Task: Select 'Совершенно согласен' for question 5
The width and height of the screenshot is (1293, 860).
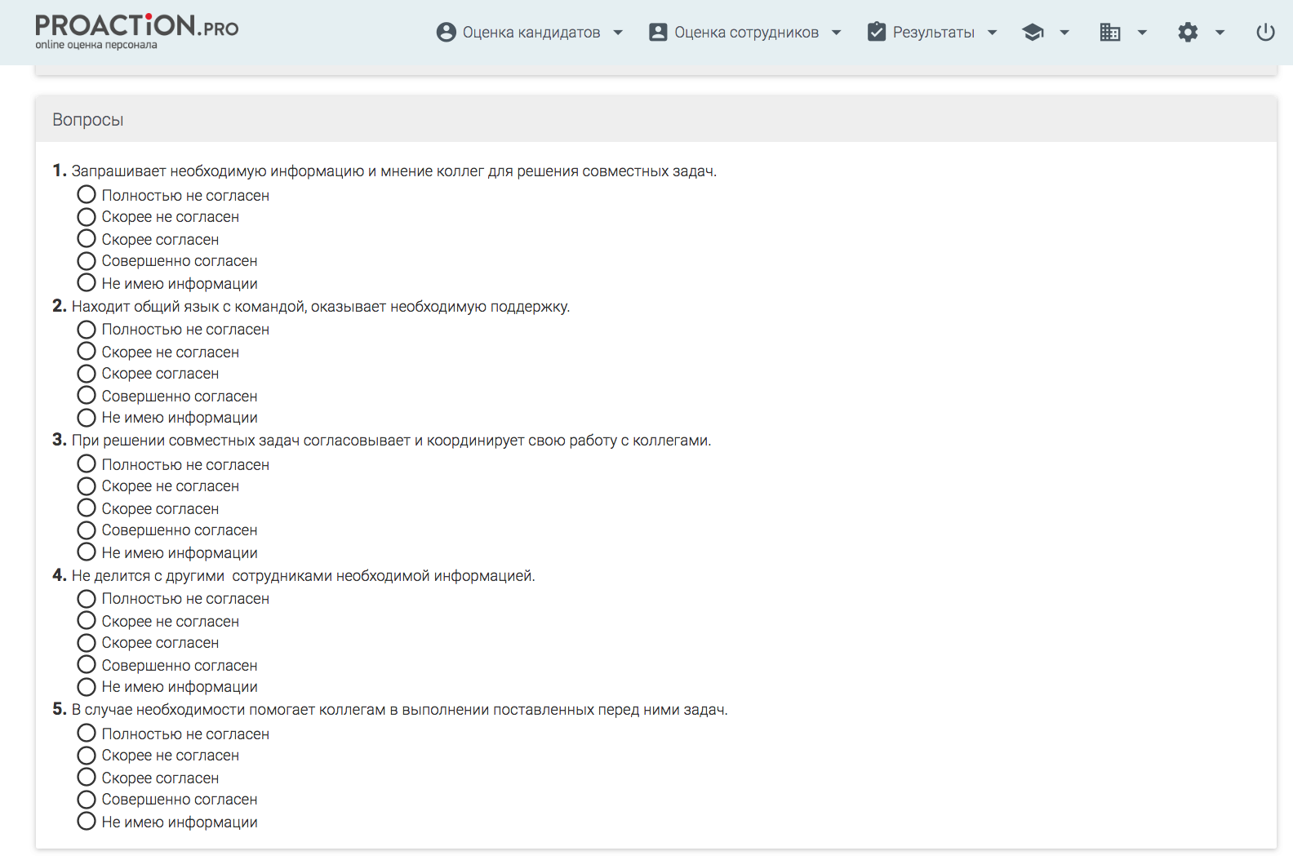Action: (87, 800)
